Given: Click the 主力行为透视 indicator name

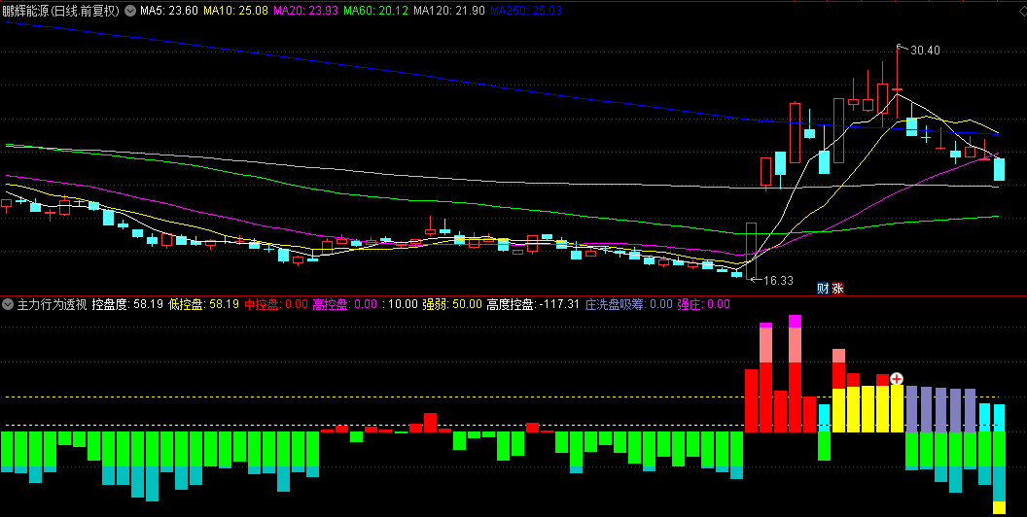Looking at the screenshot, I should point(52,304).
